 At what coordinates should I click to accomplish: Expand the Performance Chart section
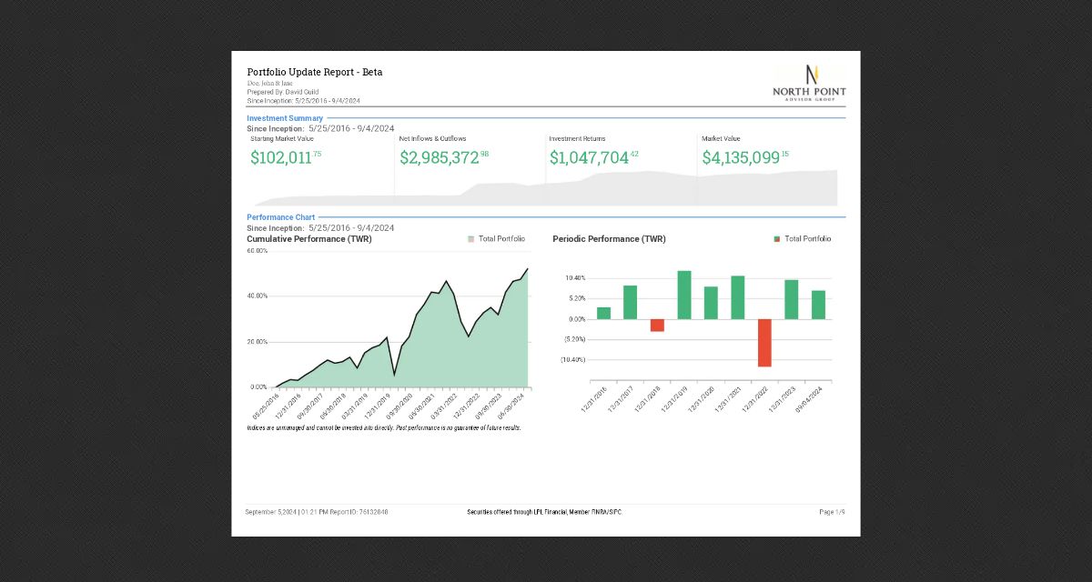[280, 217]
